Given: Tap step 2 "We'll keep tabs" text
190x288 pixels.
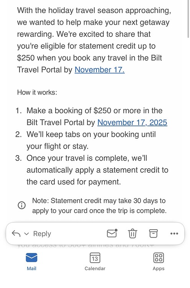Looking at the screenshot, I should pos(91,140).
